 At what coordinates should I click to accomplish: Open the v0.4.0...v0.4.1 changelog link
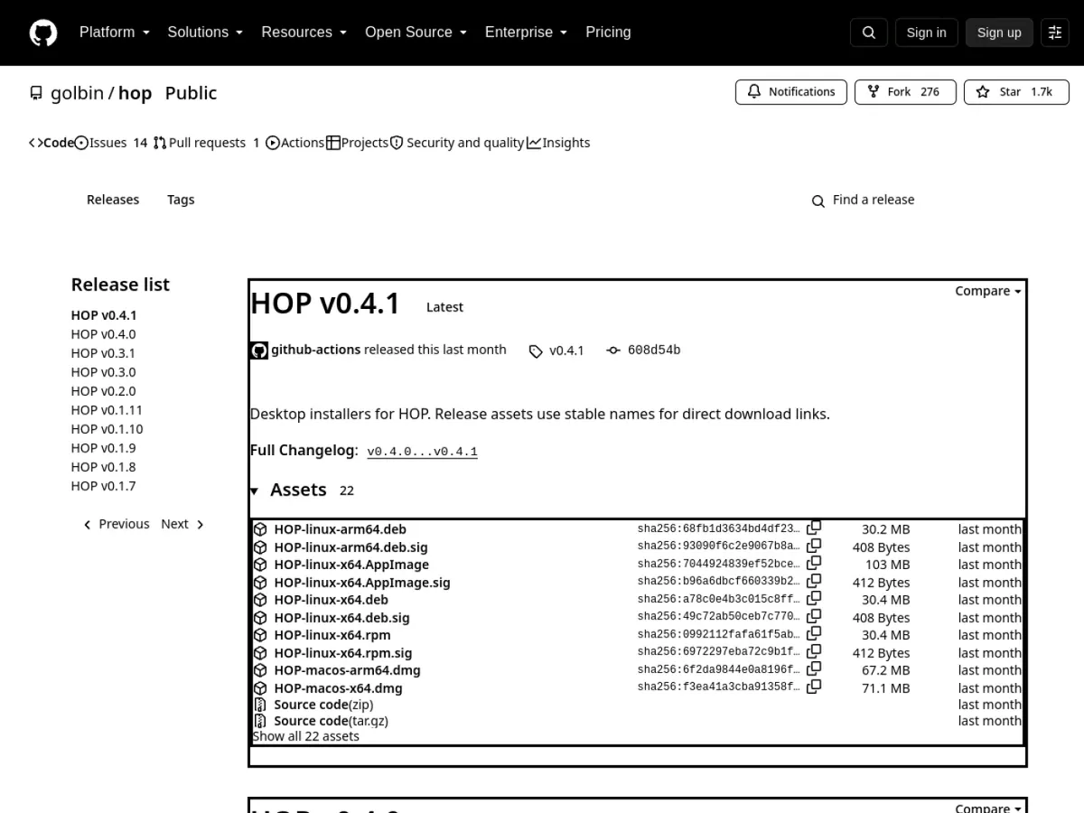pyautogui.click(x=422, y=451)
